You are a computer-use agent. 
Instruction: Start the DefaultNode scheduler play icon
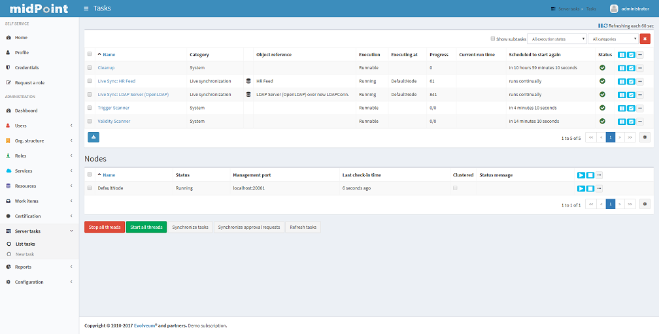tap(581, 188)
